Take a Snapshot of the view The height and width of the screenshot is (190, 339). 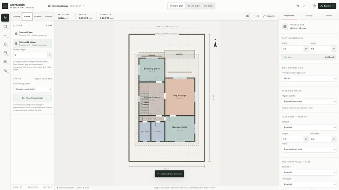(x=269, y=16)
